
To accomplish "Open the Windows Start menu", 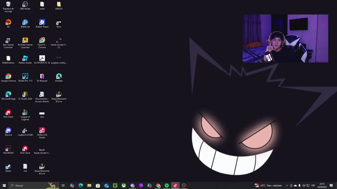I will tap(4, 186).
